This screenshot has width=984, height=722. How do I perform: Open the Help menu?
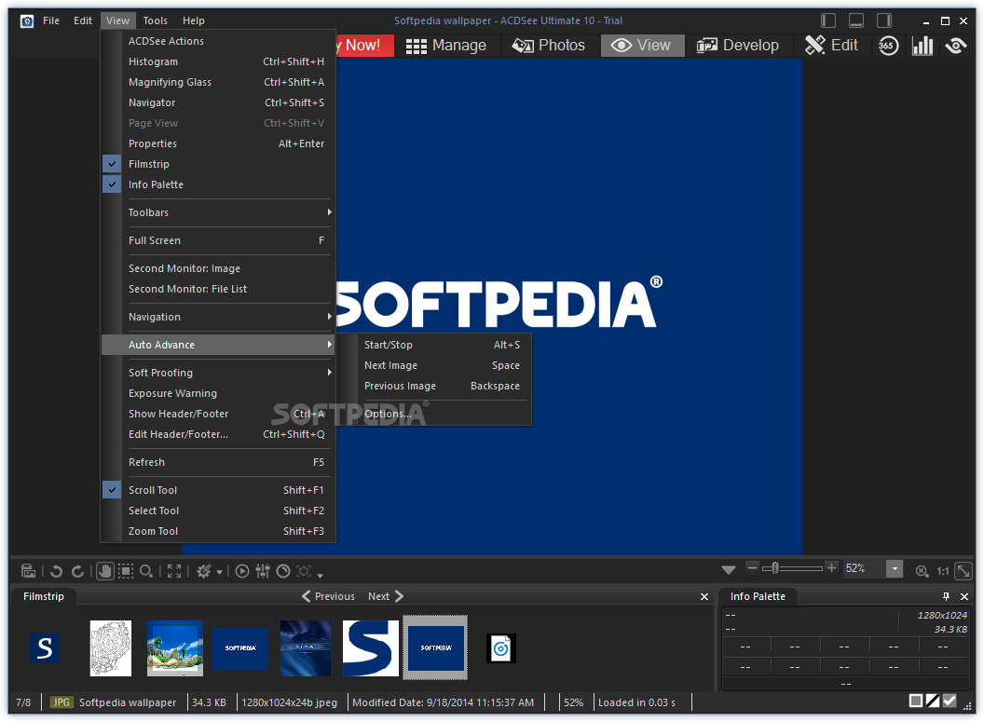(x=193, y=20)
